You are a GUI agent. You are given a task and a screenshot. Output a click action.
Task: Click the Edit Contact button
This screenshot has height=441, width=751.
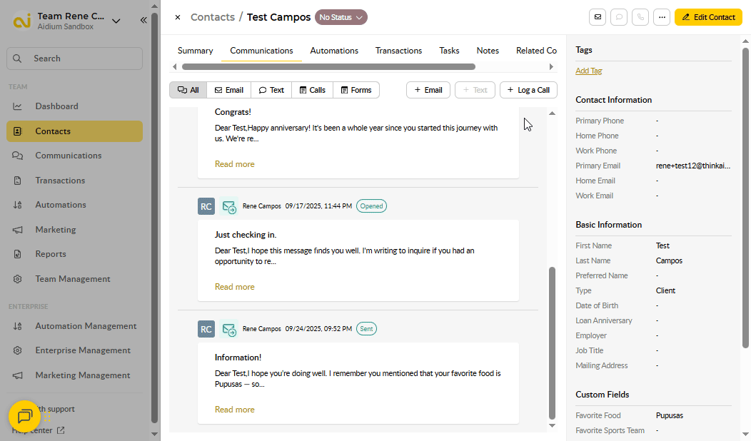[707, 17]
